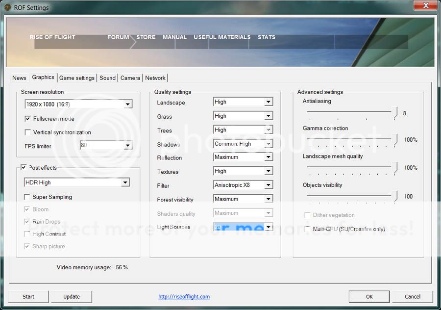Open the HDR High post effects dropdown
The height and width of the screenshot is (310, 441).
(x=125, y=182)
